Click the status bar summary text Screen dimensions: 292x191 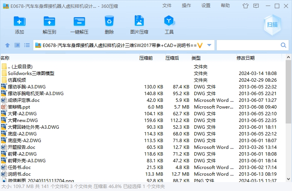pos(83,187)
